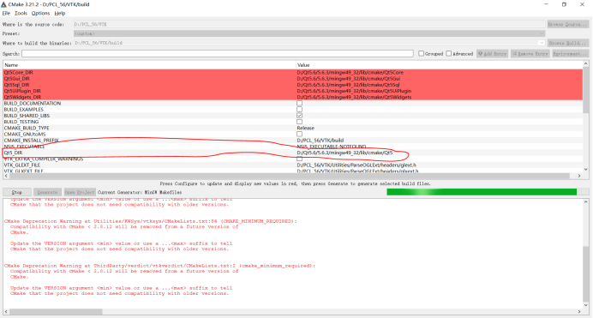Edit the D:/PCL_56/VTK/build install prefix value
This screenshot has width=593, height=318.
(x=320, y=141)
